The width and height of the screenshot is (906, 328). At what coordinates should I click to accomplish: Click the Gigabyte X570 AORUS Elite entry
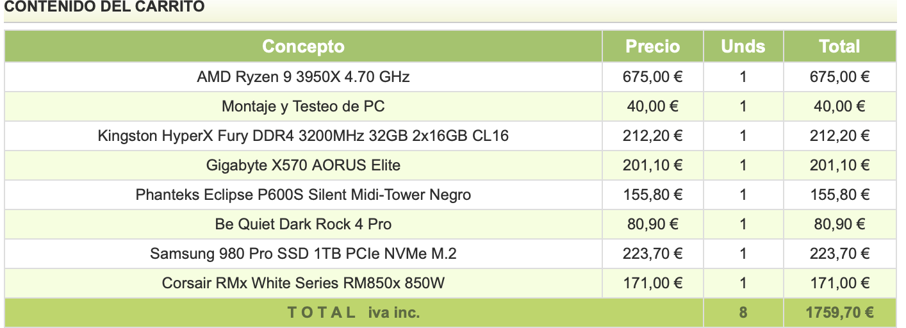[x=303, y=165]
